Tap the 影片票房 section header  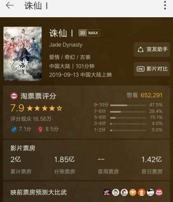[23, 148]
